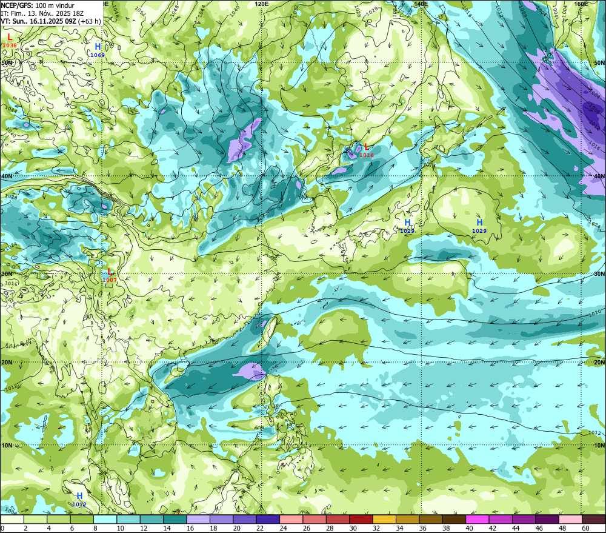The height and width of the screenshot is (533, 606).
Task: Pick the dark teal 14–16 legend swatch
Action: point(175,520)
